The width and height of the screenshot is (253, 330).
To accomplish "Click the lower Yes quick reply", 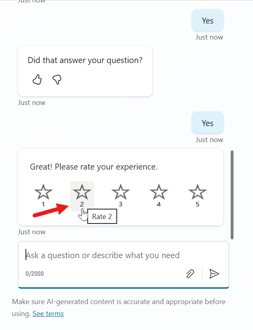I will pos(207,123).
